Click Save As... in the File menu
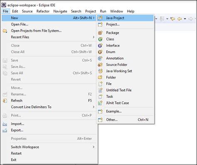Viewport: 197px width, 165px height. [49, 66]
